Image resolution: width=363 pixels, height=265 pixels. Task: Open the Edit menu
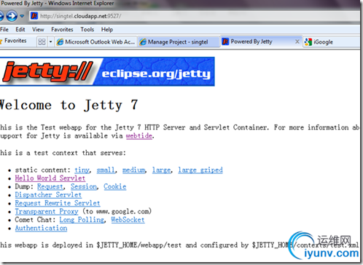tap(20, 29)
